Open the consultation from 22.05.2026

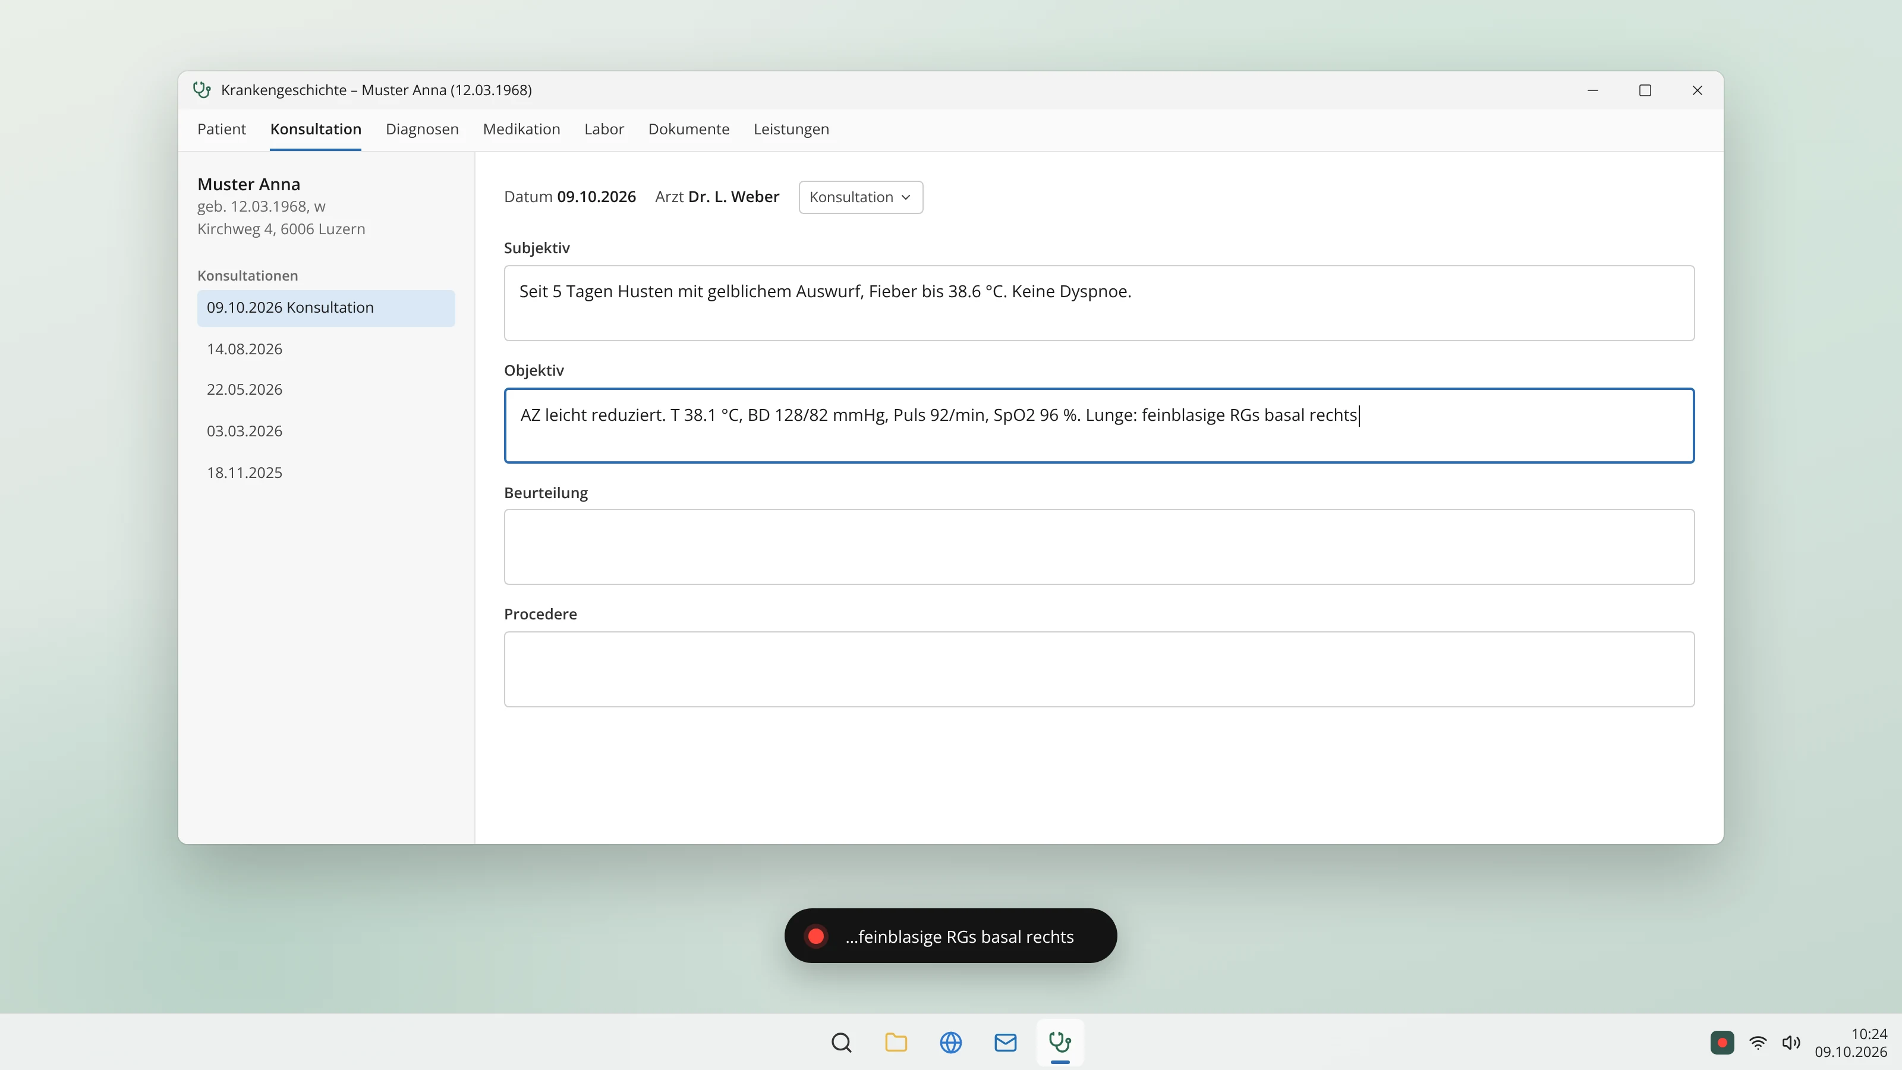click(326, 389)
